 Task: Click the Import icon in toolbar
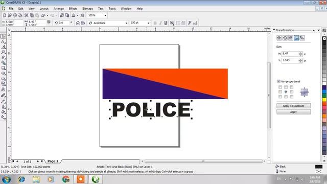[62, 15]
